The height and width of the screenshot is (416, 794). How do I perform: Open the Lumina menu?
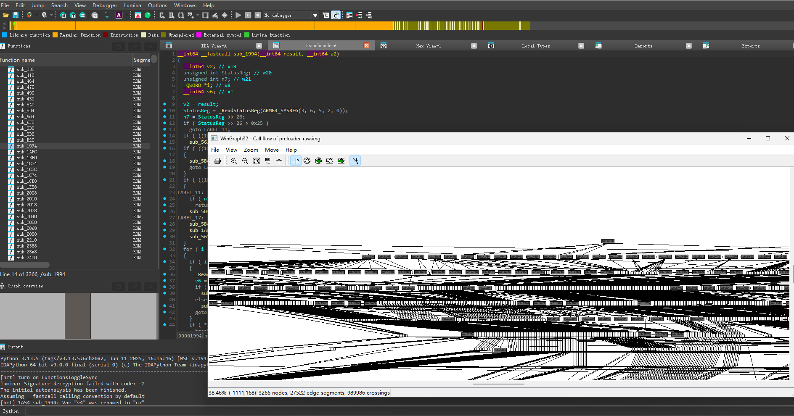[x=132, y=5]
